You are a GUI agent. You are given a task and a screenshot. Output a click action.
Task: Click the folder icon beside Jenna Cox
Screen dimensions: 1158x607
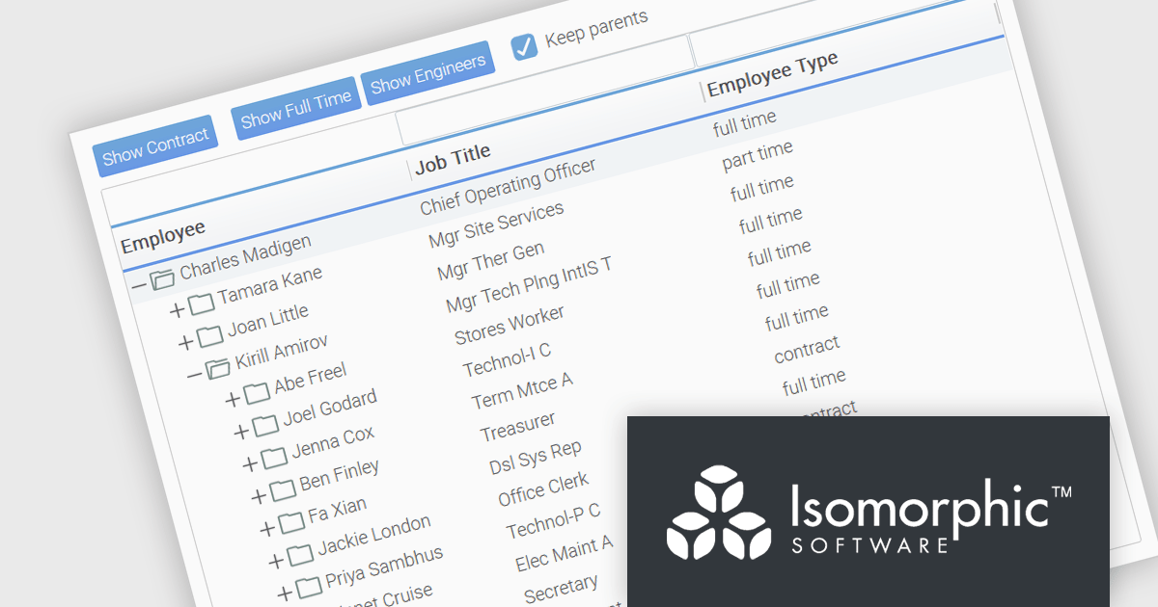click(273, 458)
